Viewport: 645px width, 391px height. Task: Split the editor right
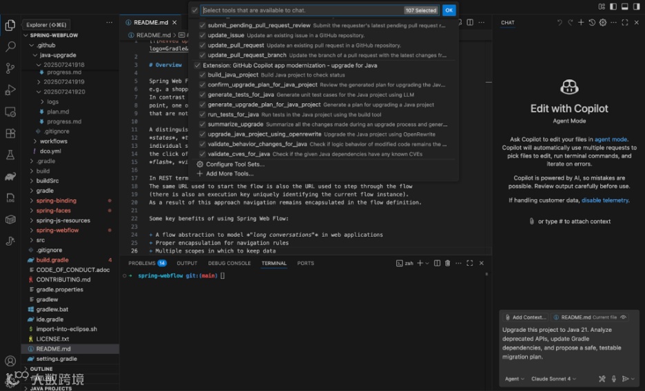(470, 23)
